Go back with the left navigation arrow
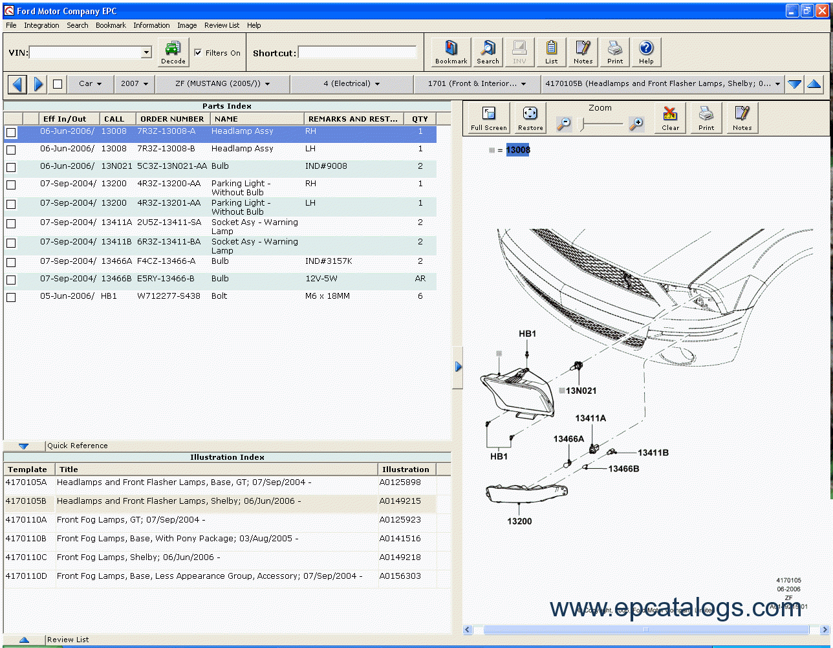 (x=17, y=84)
